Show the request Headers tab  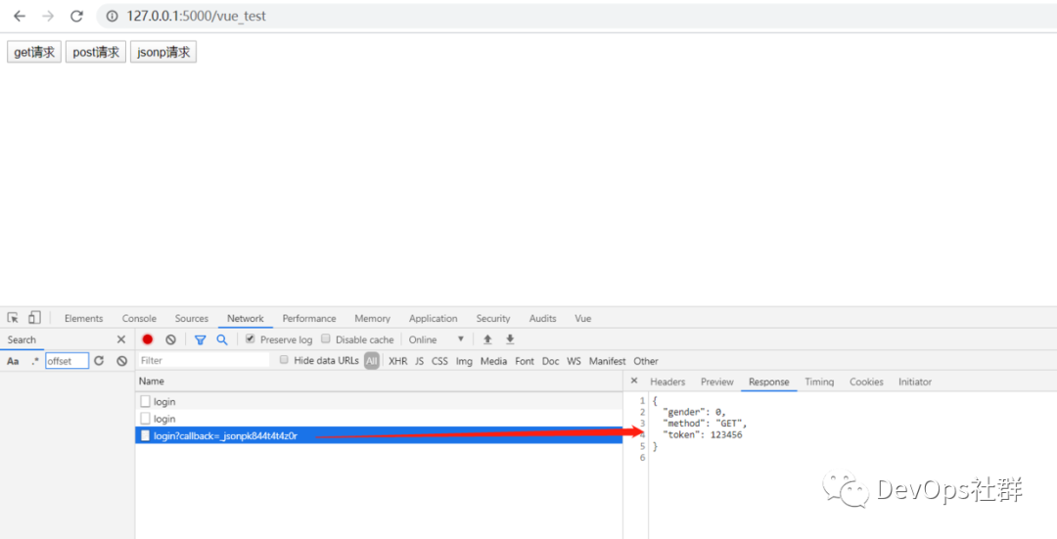click(x=667, y=382)
